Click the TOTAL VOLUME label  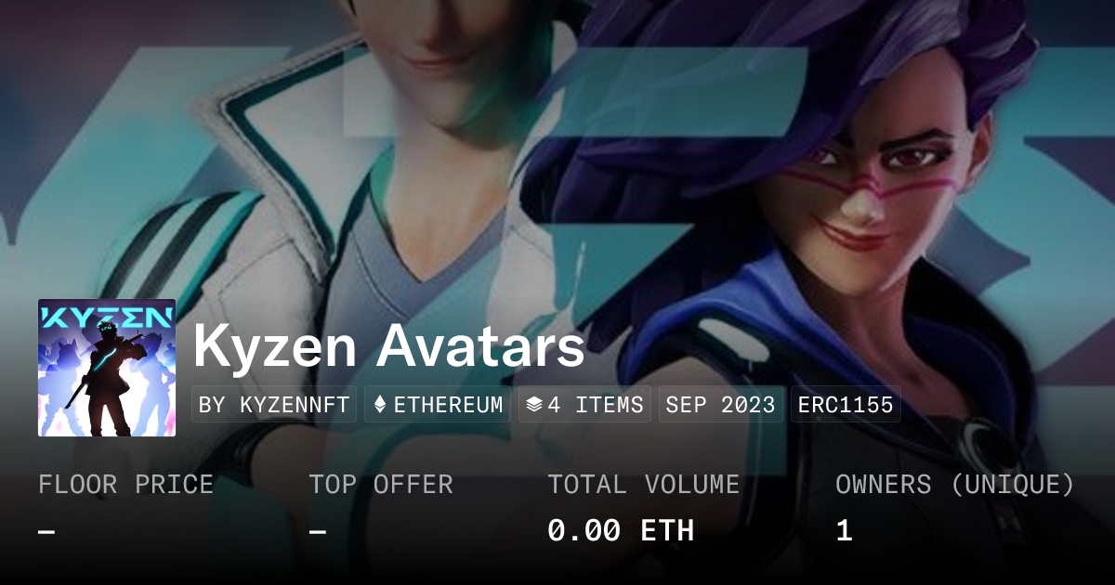pos(644,485)
